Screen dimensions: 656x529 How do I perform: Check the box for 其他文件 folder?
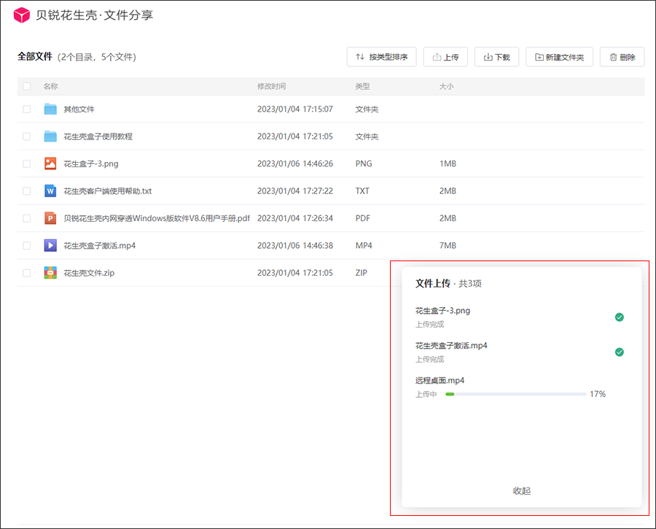pyautogui.click(x=27, y=109)
